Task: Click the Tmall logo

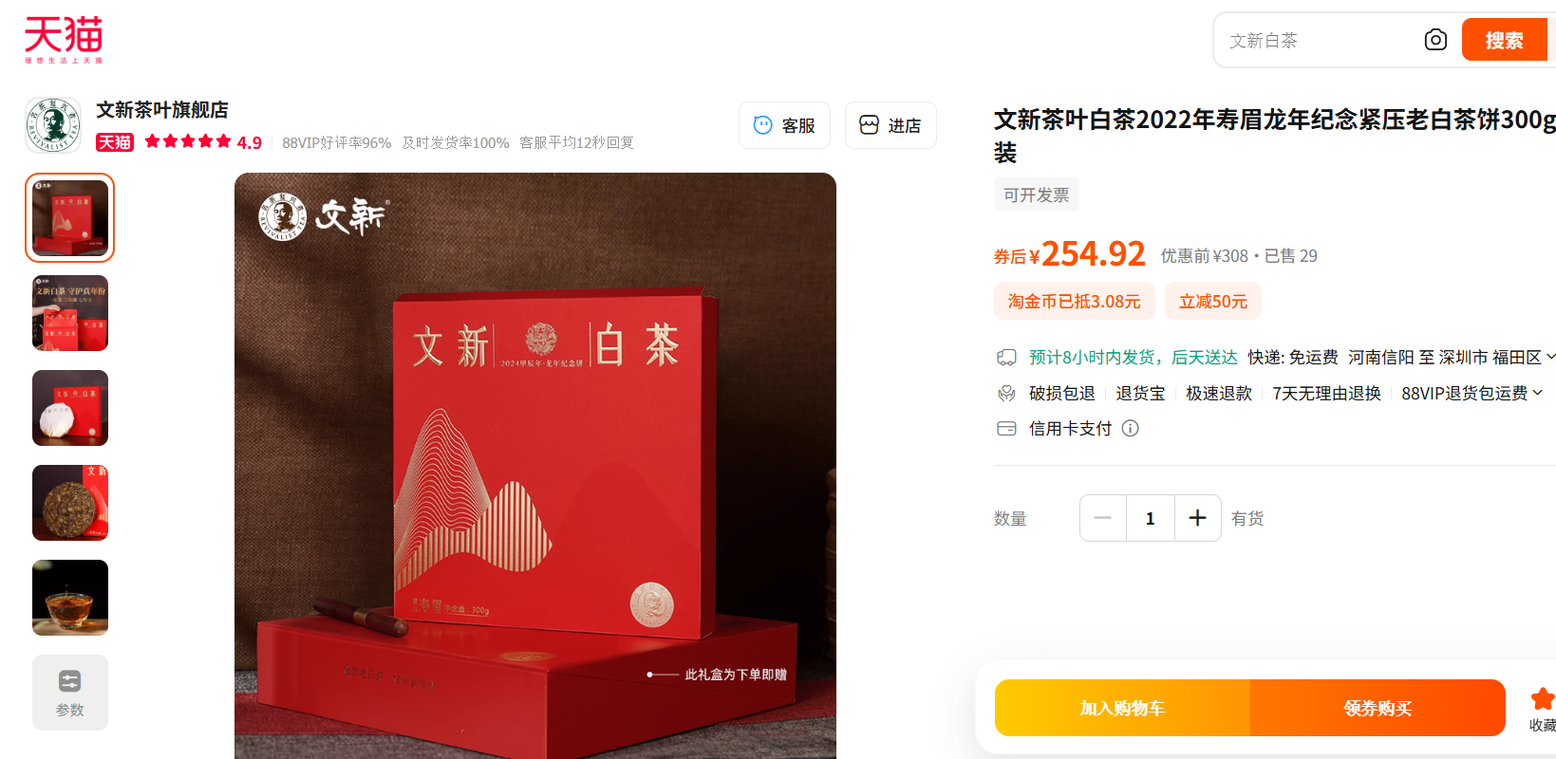Action: [x=64, y=39]
